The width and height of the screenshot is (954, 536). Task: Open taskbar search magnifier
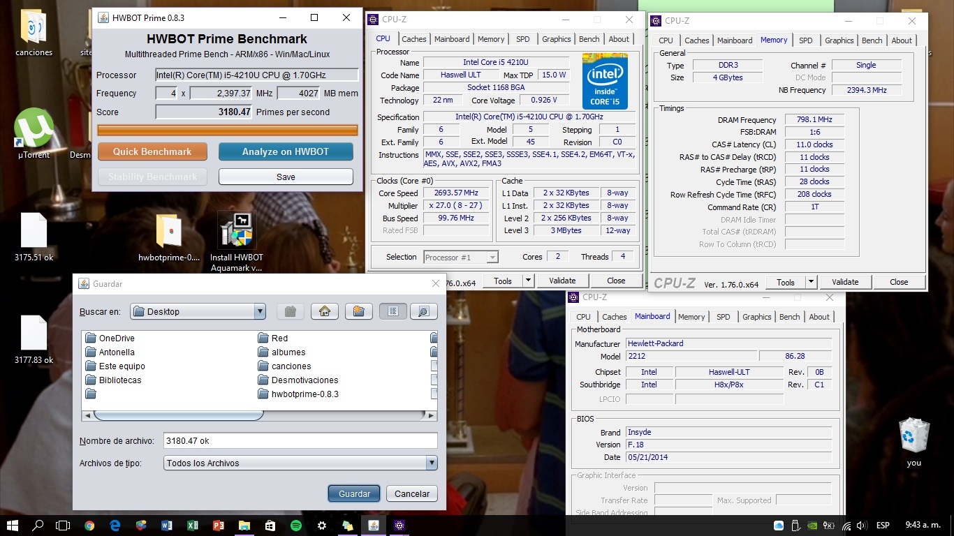pyautogui.click(x=38, y=525)
